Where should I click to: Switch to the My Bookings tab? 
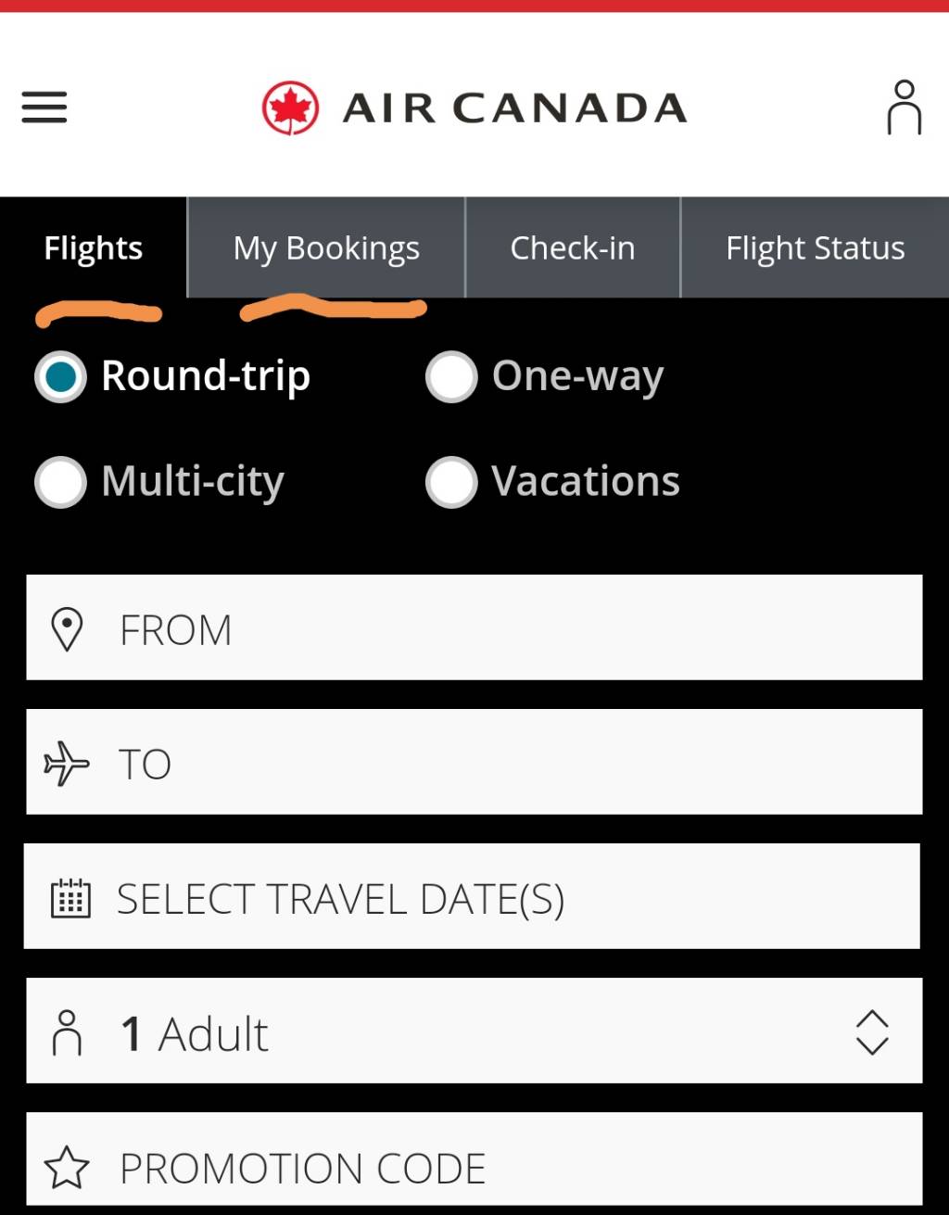tap(326, 248)
